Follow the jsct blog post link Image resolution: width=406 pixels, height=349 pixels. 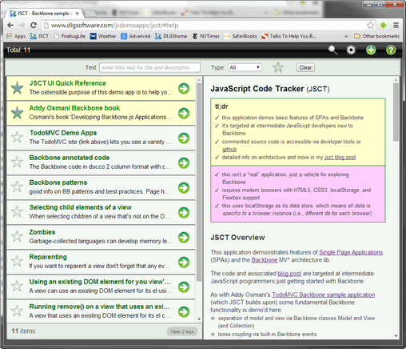click(x=340, y=158)
